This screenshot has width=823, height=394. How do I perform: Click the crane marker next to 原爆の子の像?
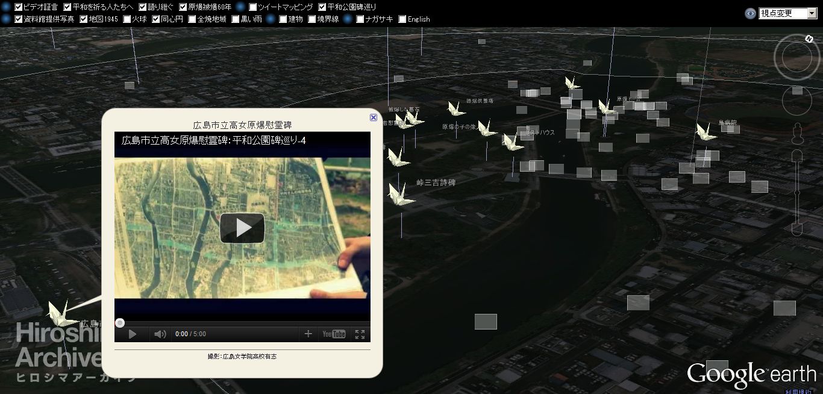487,128
